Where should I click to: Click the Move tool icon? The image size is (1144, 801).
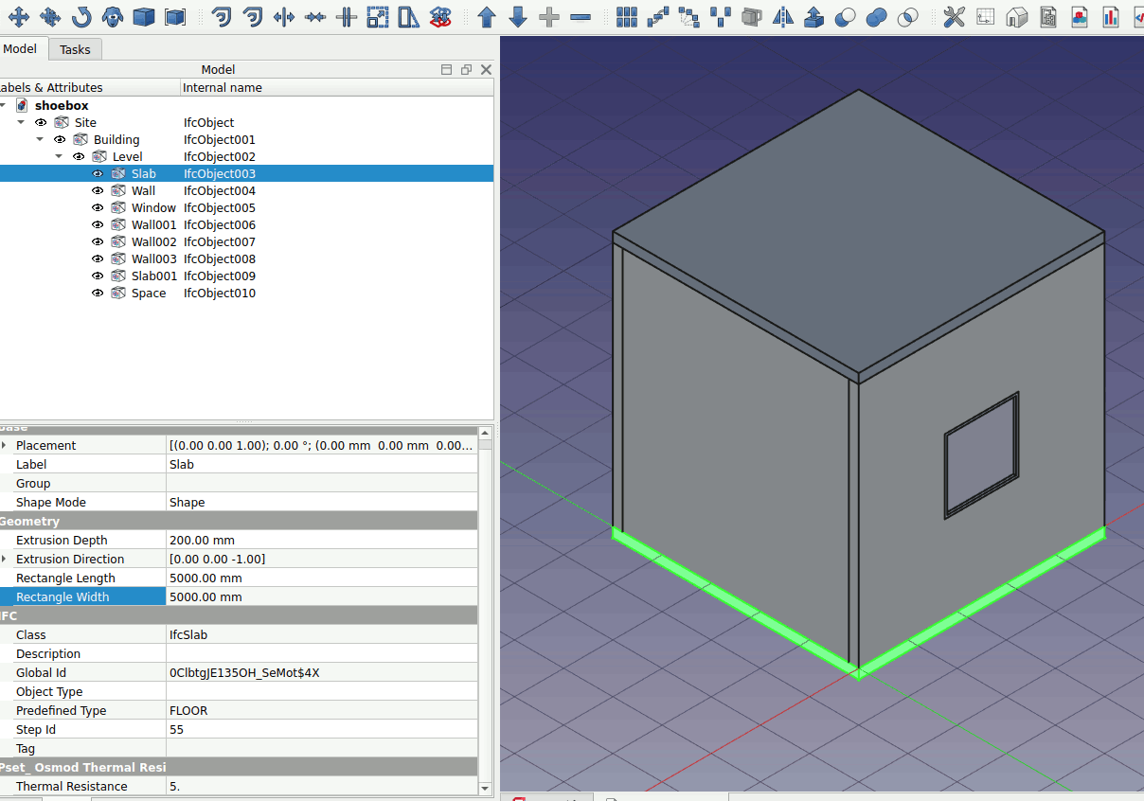[x=19, y=16]
